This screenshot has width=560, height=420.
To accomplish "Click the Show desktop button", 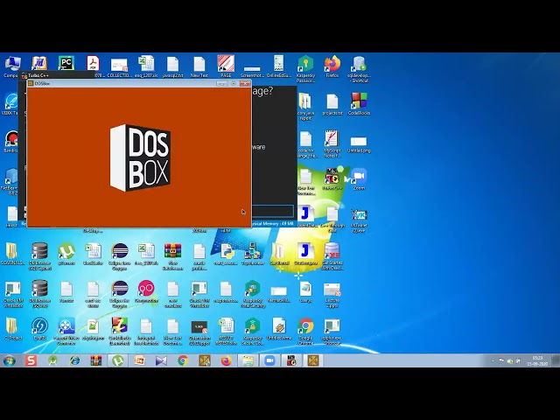I will click(x=555, y=360).
